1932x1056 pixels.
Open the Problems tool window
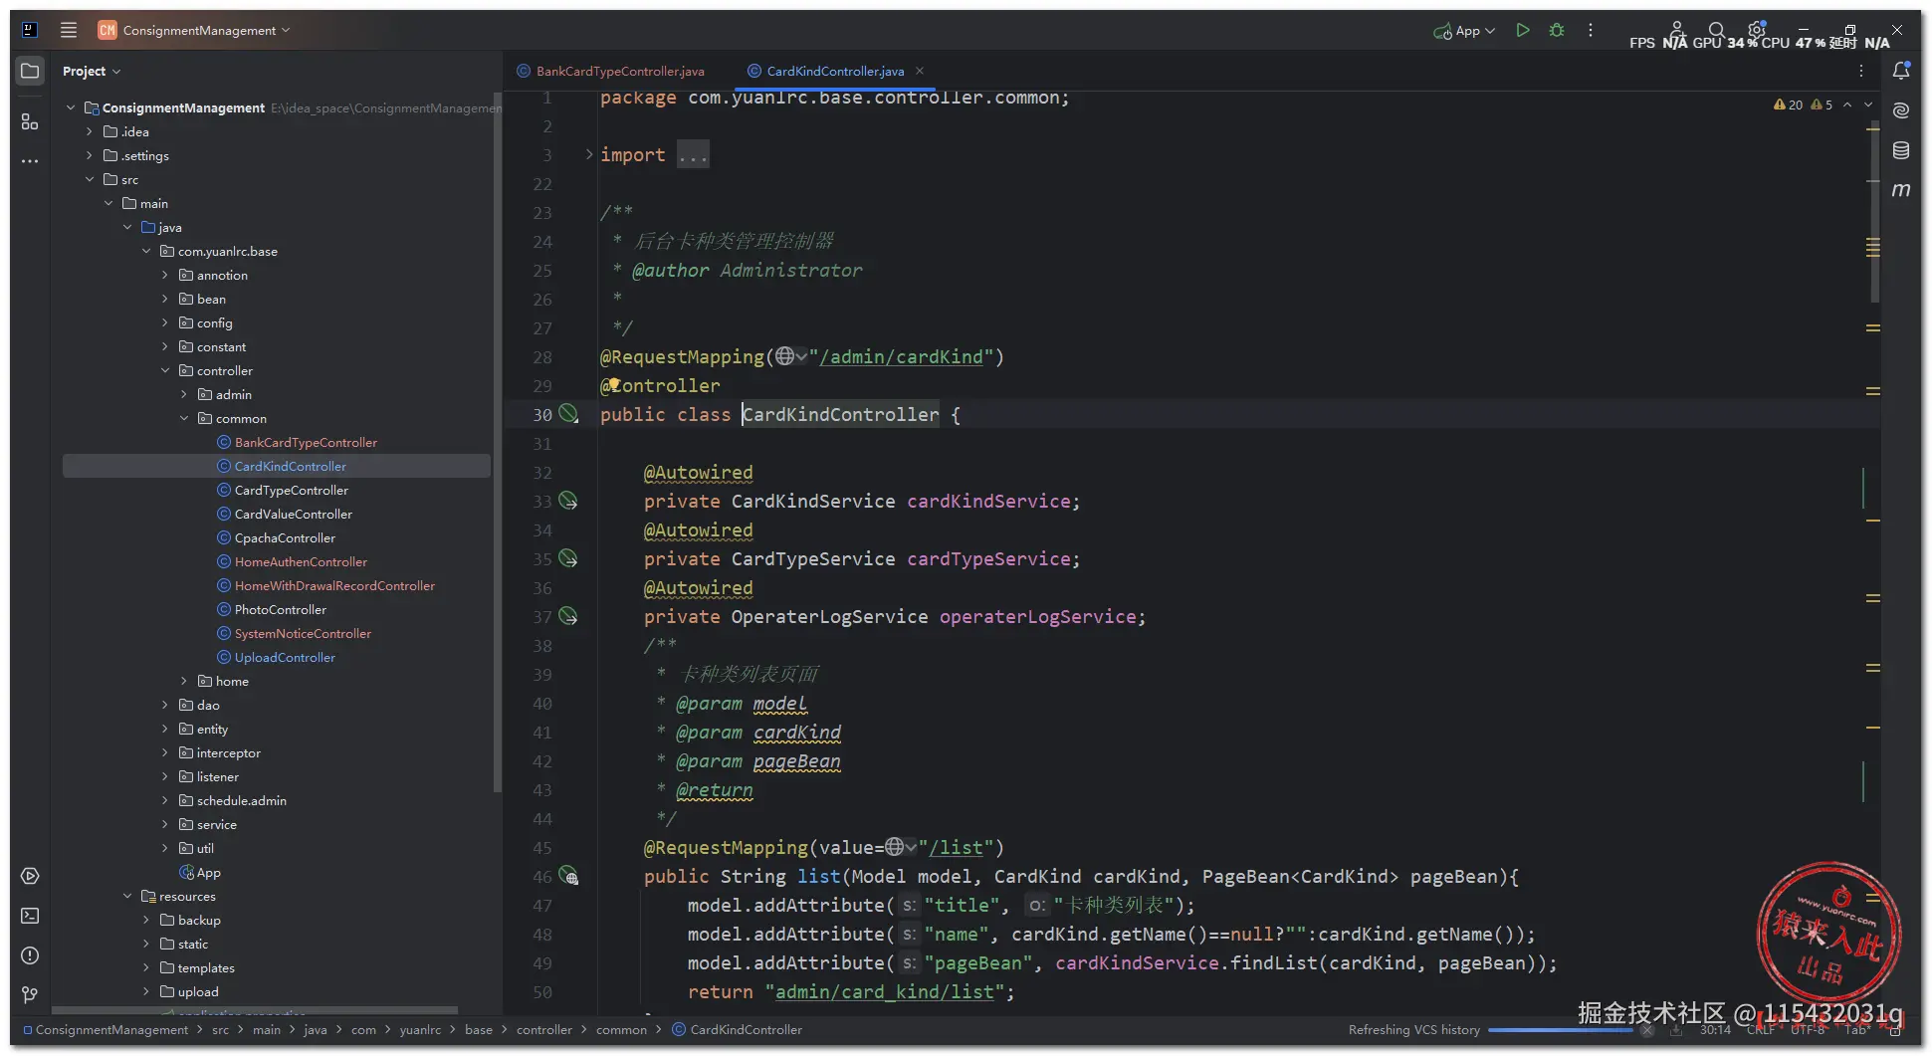coord(30,955)
